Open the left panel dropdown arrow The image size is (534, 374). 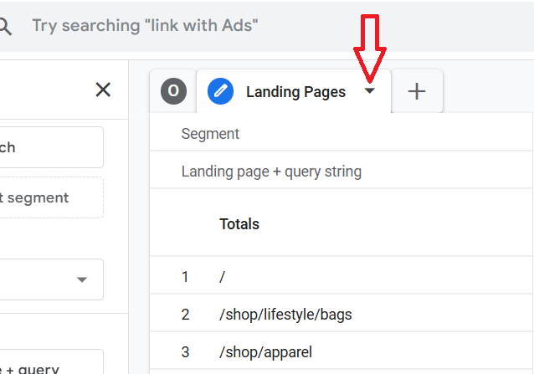(81, 279)
